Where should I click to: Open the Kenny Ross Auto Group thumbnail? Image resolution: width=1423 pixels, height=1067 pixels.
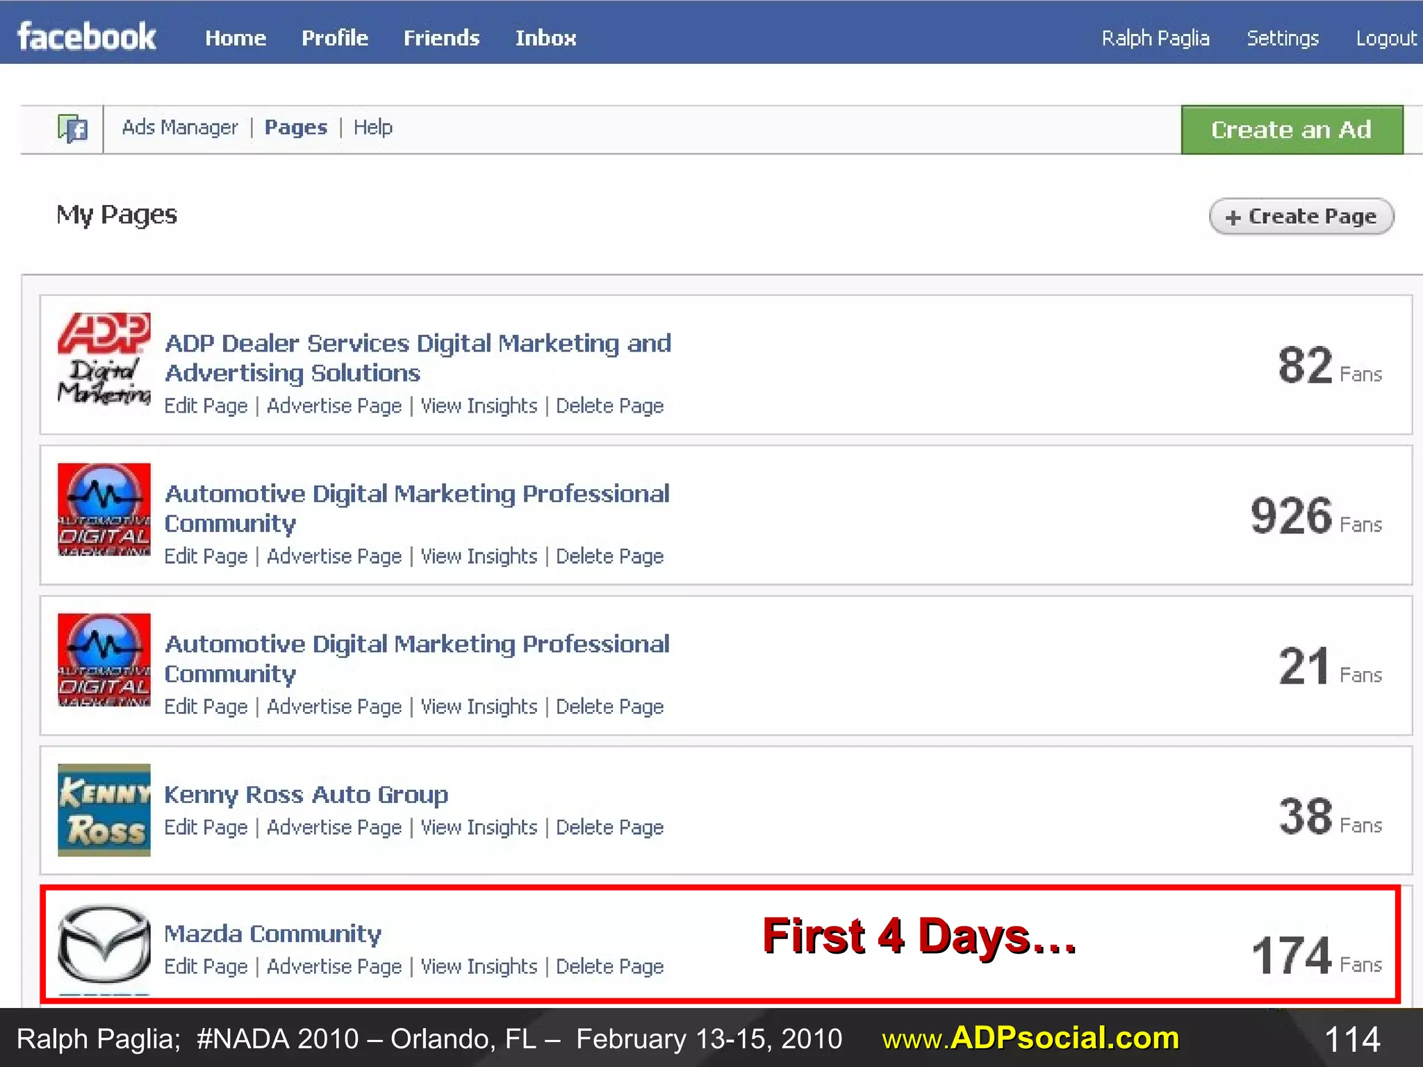pos(104,810)
